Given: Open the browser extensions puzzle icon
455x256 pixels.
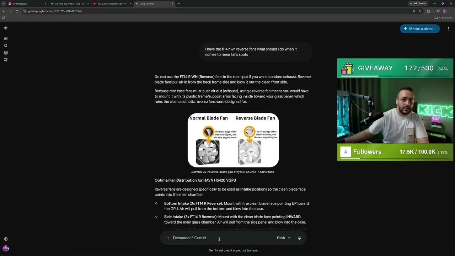Looking at the screenshot, I should (428, 11).
